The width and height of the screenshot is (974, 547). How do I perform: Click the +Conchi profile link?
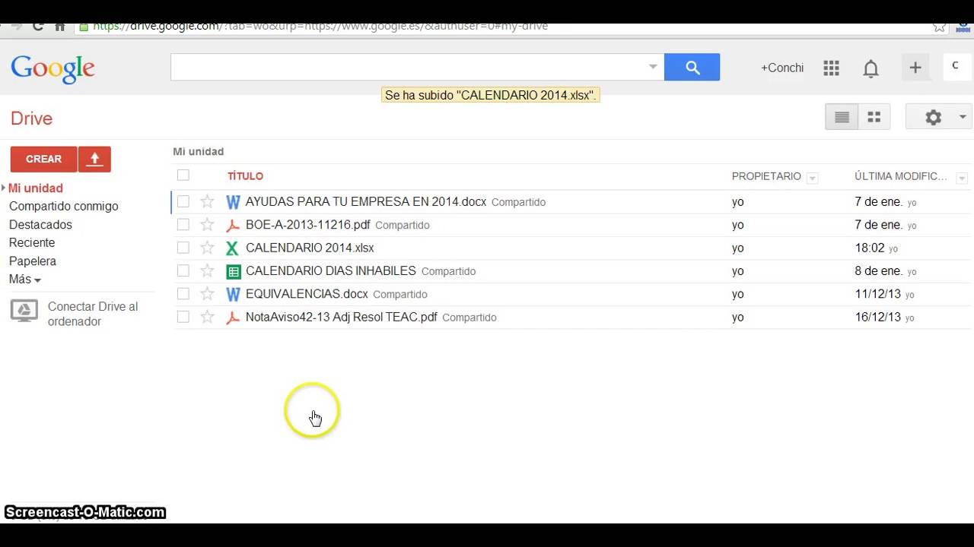pyautogui.click(x=782, y=68)
